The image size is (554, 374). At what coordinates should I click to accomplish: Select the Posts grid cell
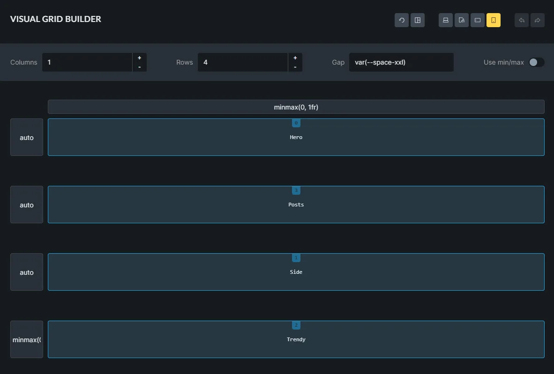tap(296, 205)
